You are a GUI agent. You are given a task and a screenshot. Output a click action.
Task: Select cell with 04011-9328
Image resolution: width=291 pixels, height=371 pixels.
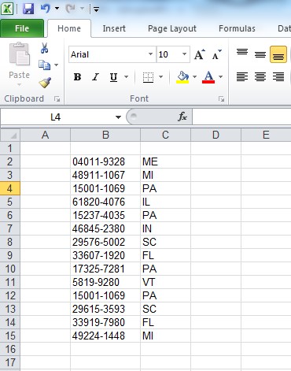(105, 161)
